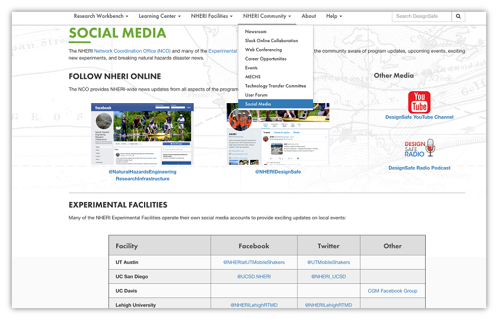The height and width of the screenshot is (320, 498).
Task: Select Career Opportunities in the dropdown
Action: (275, 59)
